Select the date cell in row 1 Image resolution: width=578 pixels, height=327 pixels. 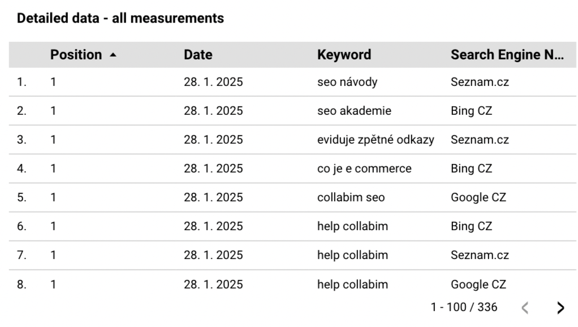point(213,82)
